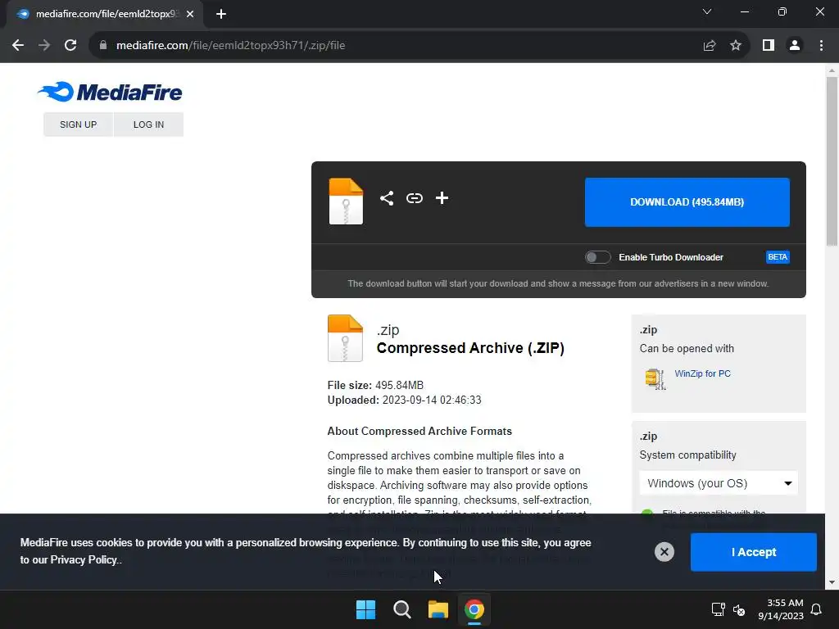
Task: Open Windows Start menu
Action: [x=366, y=609]
